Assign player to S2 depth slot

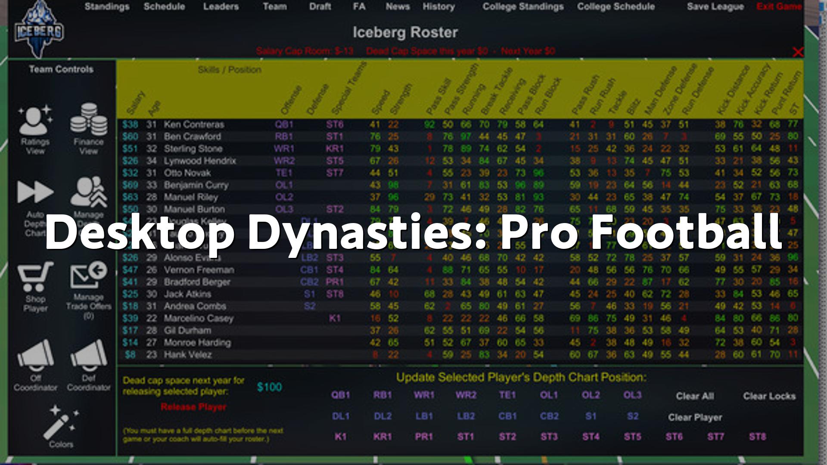[632, 416]
